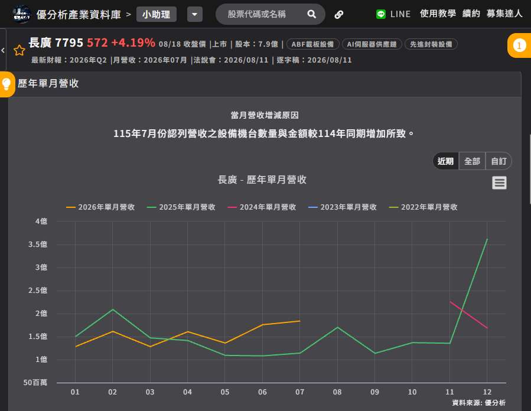The image size is (531, 411).
Task: Click the 小助理 button
Action: (157, 14)
